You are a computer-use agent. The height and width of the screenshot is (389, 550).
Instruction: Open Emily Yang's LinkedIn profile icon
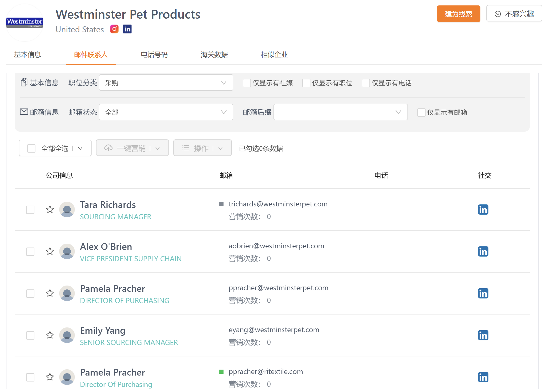(483, 335)
